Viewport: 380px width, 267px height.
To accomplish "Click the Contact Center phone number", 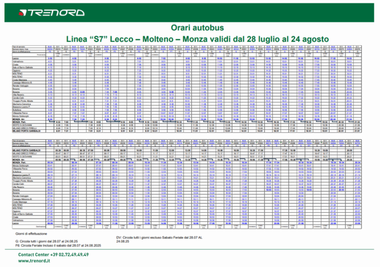I will click(69, 255).
